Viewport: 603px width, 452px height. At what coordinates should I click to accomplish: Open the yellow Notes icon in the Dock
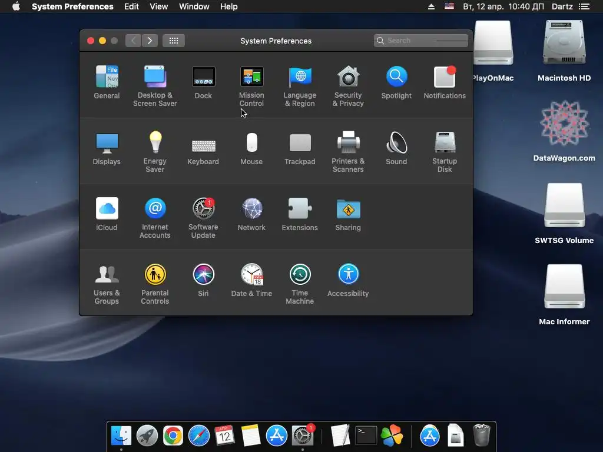(x=250, y=436)
